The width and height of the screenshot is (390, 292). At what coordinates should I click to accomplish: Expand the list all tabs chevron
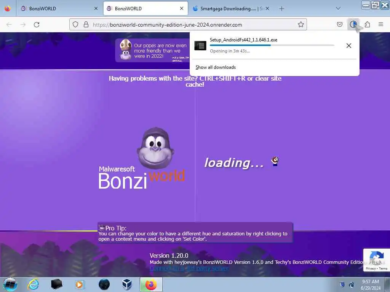click(338, 8)
